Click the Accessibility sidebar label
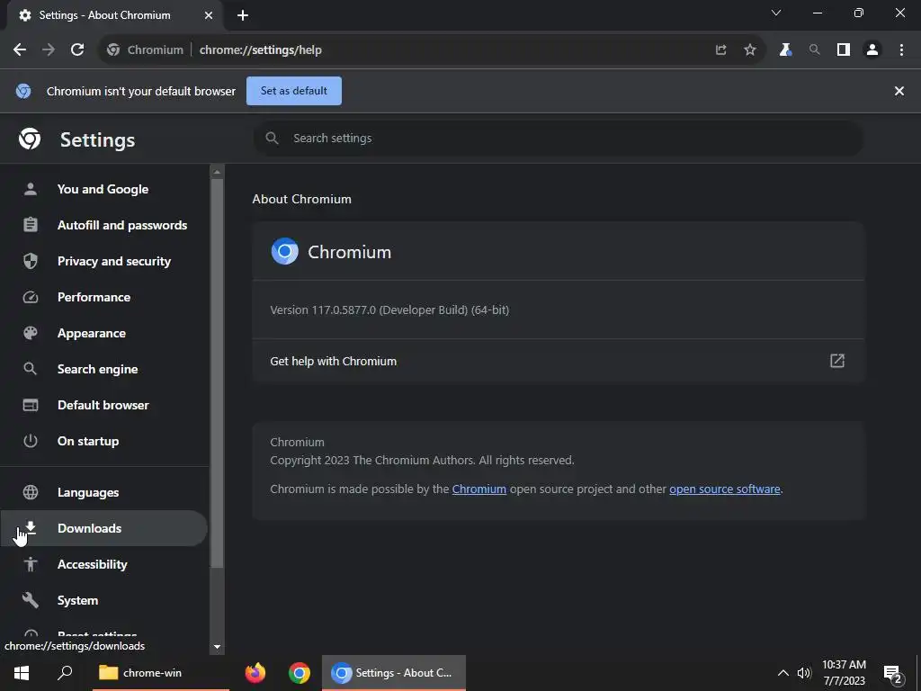The image size is (921, 691). click(93, 564)
